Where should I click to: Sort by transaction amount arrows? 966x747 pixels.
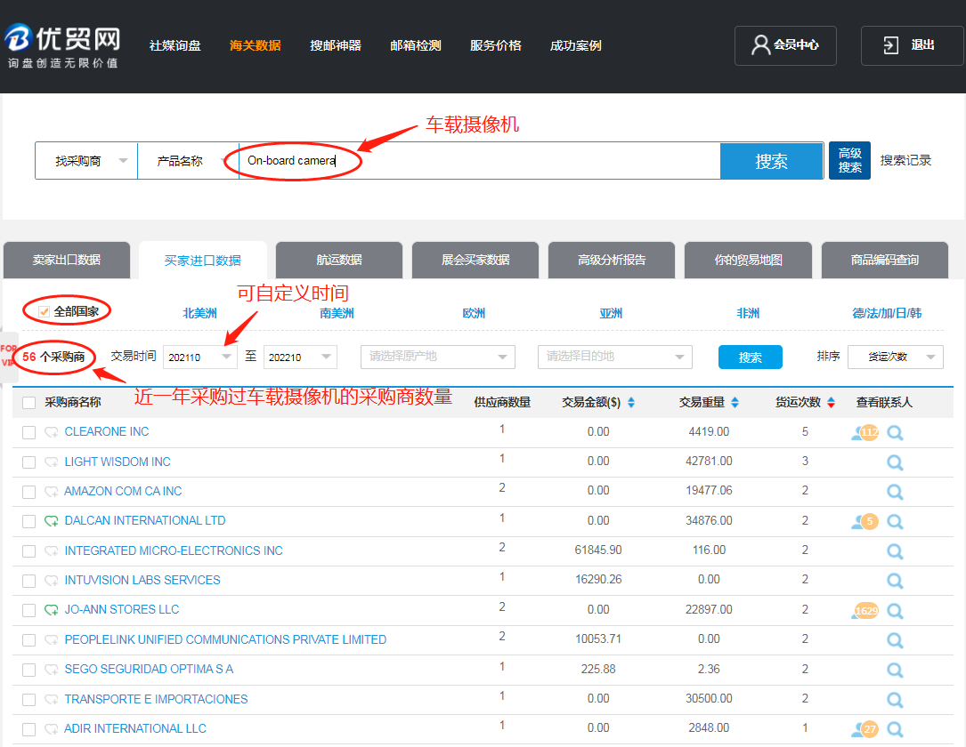[x=631, y=403]
